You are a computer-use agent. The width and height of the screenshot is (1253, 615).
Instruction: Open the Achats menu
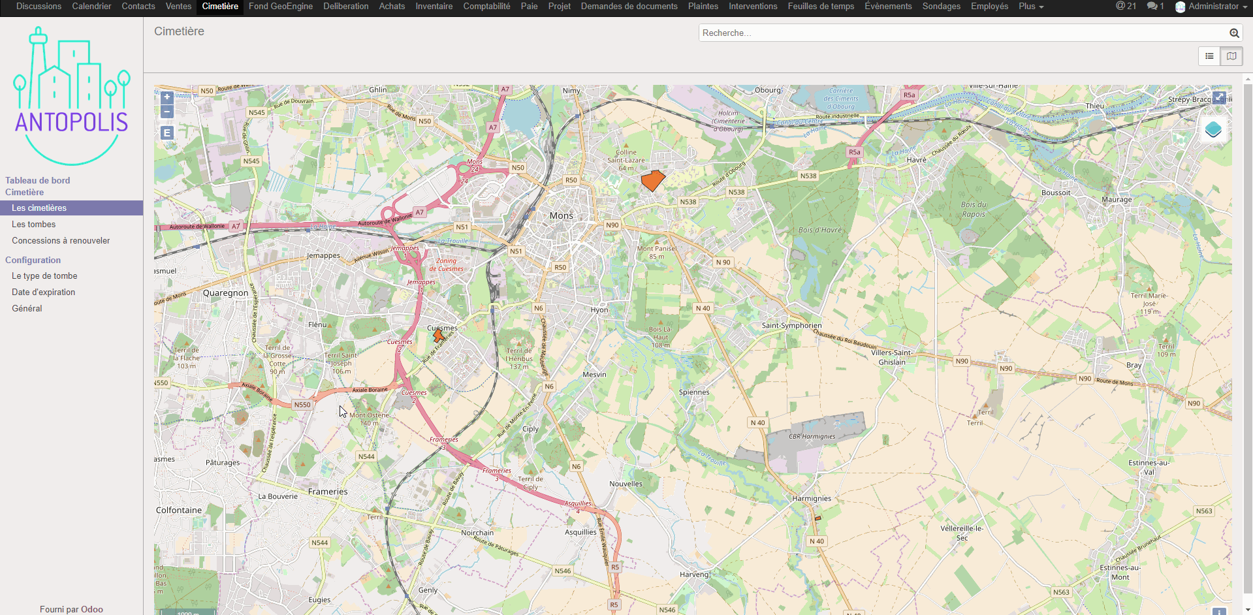pos(392,7)
